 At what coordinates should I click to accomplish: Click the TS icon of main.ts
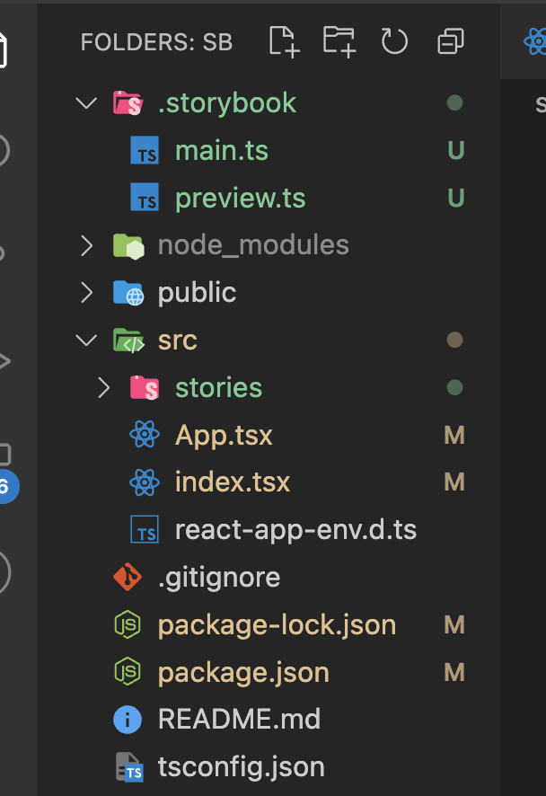145,150
